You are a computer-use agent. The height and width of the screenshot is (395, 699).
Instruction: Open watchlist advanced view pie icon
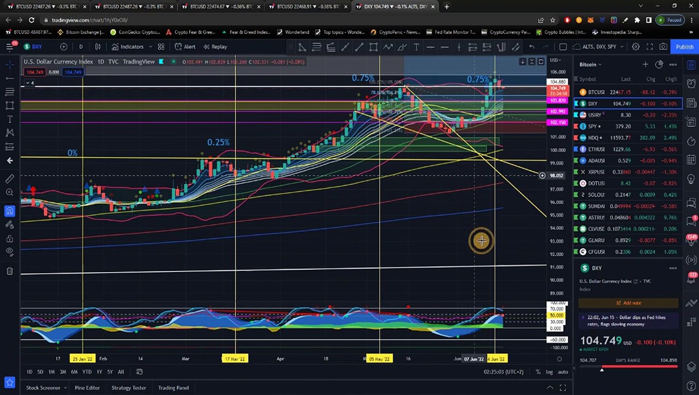(x=659, y=64)
